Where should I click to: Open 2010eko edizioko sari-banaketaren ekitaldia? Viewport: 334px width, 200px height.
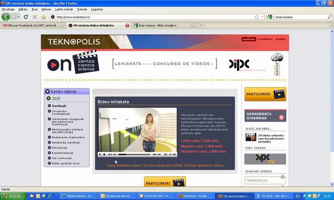[271, 139]
